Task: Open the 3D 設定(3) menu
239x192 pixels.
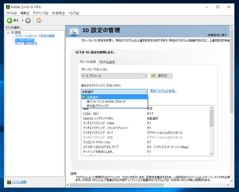Action: pos(58,13)
